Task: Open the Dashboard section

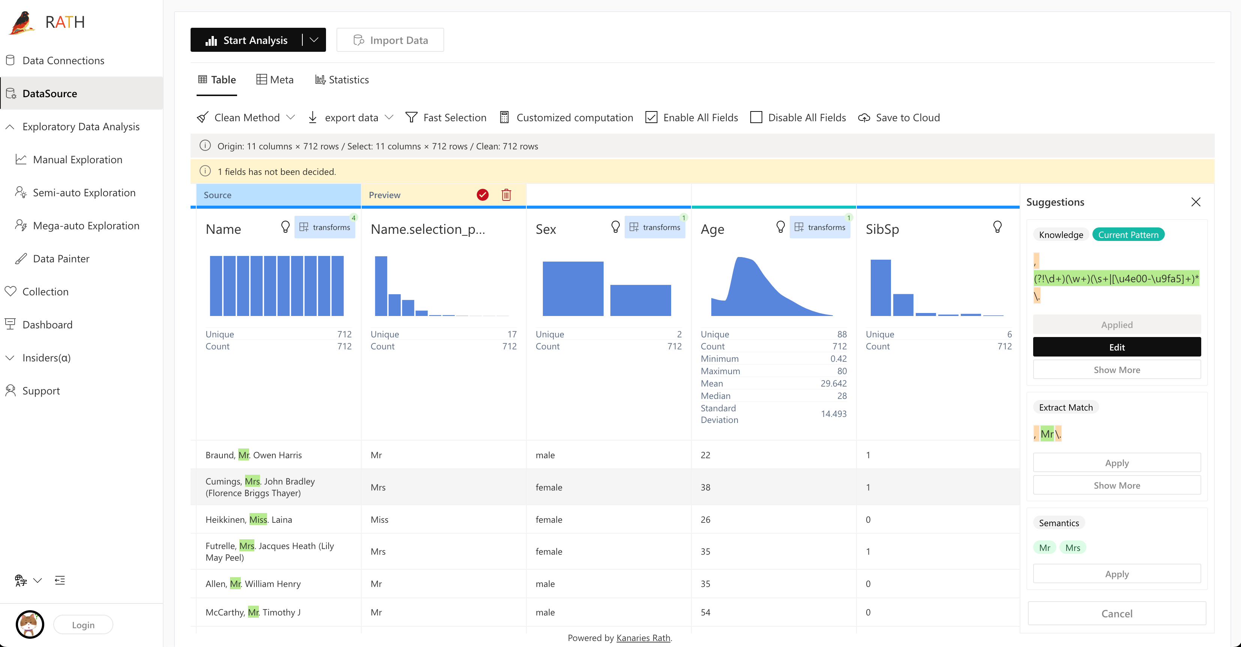Action: point(47,324)
